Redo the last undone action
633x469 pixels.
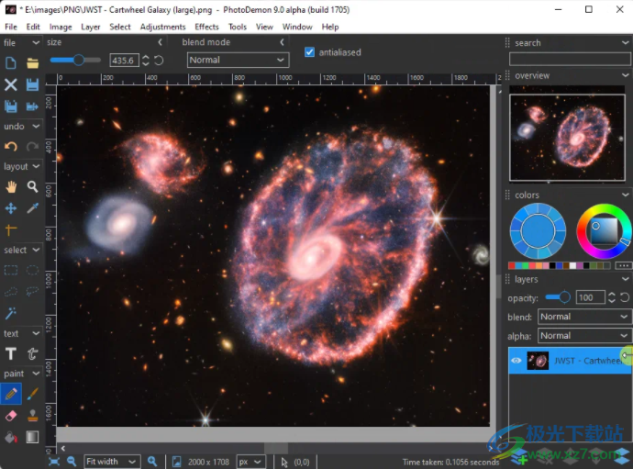(32, 146)
